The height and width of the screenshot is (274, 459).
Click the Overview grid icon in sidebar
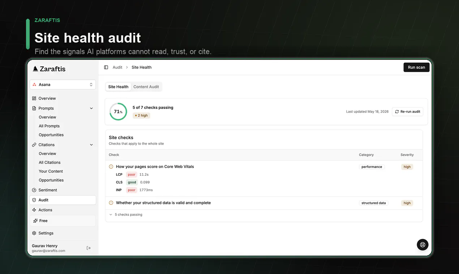pyautogui.click(x=34, y=98)
